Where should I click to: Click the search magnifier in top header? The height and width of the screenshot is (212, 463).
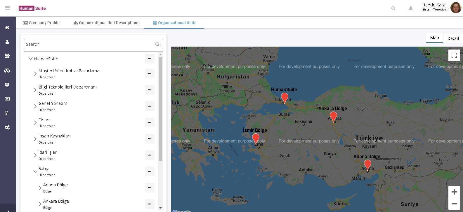point(393,8)
